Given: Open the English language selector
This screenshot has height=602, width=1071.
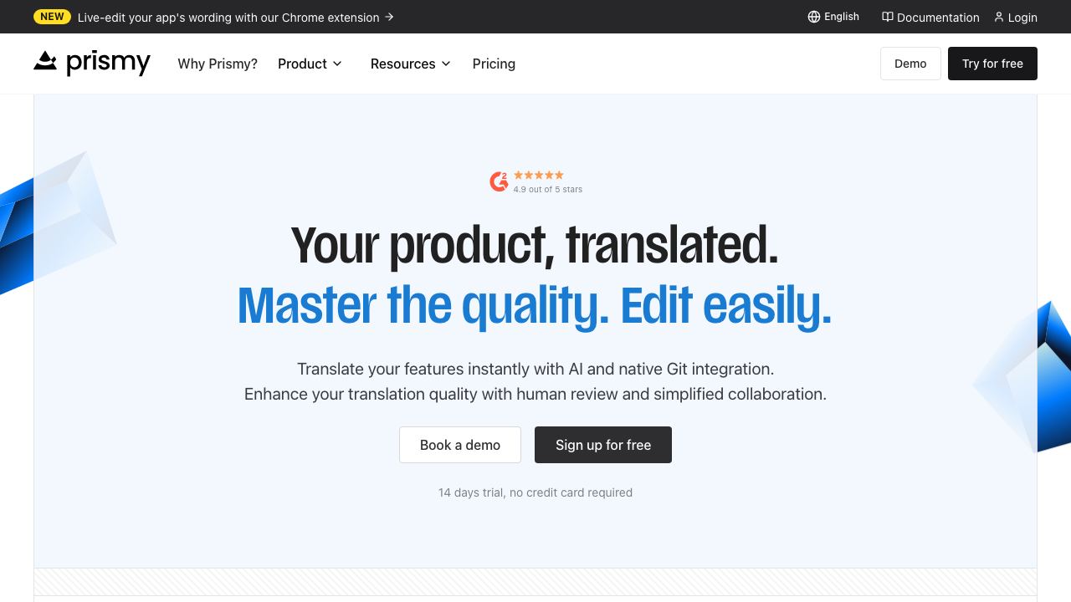Looking at the screenshot, I should 833,17.
